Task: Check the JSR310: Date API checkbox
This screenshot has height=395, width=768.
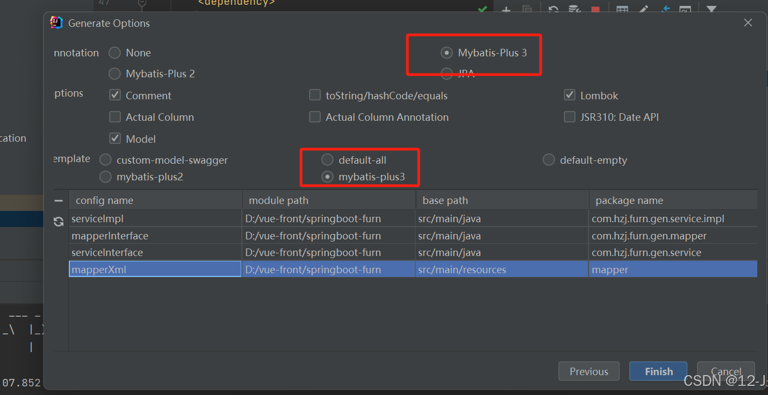Action: (x=569, y=116)
